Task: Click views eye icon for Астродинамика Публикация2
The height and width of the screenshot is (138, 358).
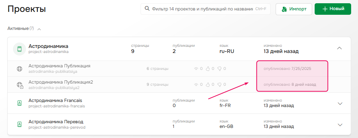Action: [196, 84]
